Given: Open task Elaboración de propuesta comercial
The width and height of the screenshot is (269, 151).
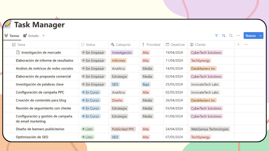Looking at the screenshot, I should [x=43, y=76].
